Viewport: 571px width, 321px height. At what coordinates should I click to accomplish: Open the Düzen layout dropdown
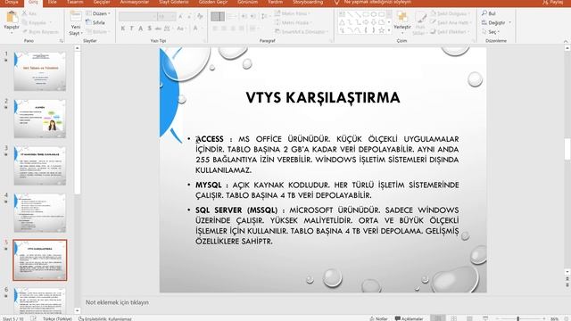click(x=98, y=13)
